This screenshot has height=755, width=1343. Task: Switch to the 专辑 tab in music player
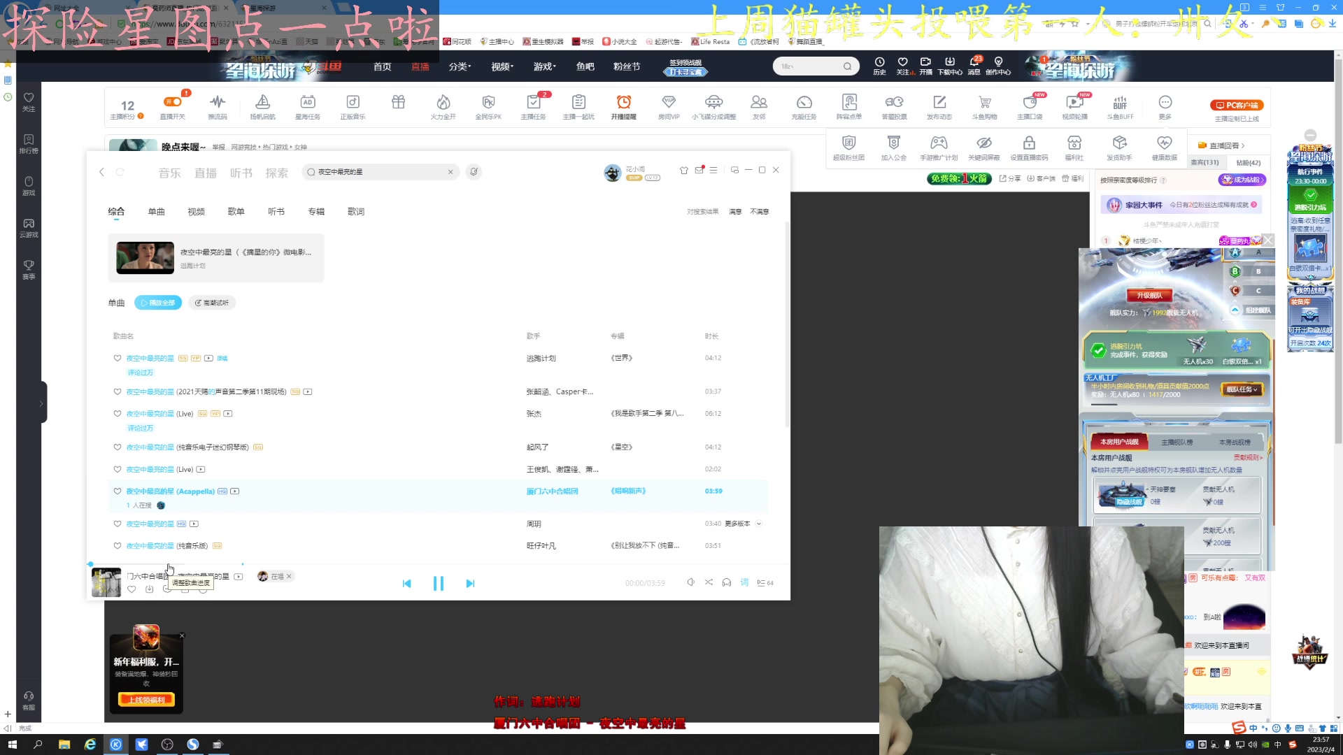tap(316, 211)
